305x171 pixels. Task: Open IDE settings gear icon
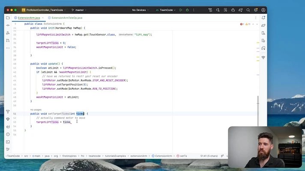(x=256, y=10)
